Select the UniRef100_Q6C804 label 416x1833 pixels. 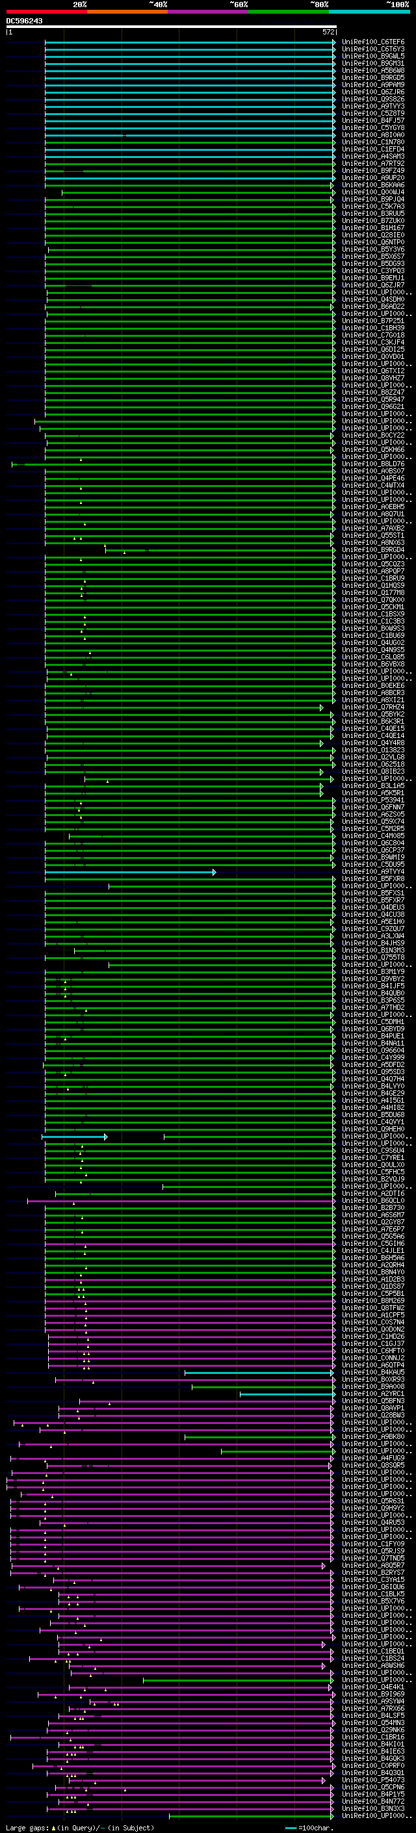pyautogui.click(x=372, y=843)
